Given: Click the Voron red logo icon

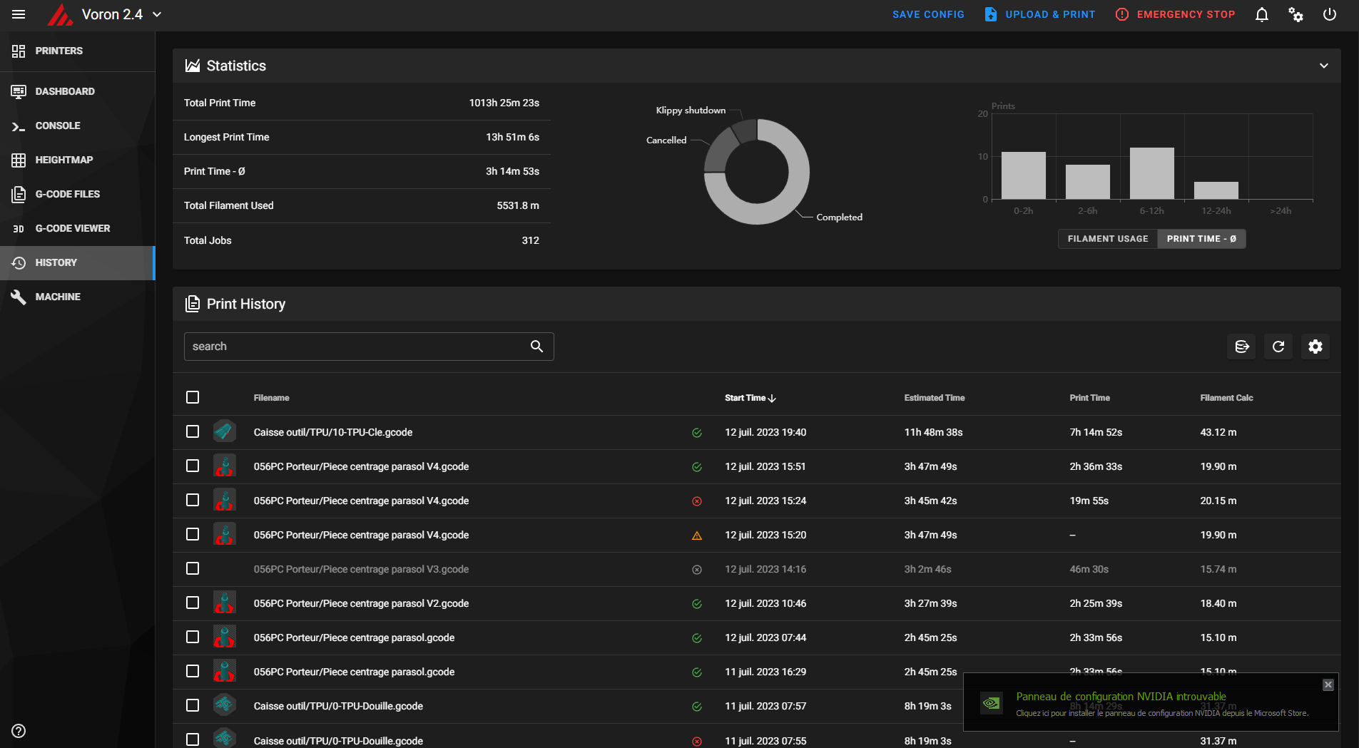Looking at the screenshot, I should pos(60,14).
